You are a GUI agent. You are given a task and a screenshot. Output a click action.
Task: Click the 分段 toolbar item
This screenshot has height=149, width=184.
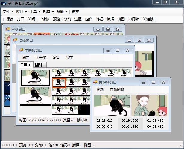point(67,19)
